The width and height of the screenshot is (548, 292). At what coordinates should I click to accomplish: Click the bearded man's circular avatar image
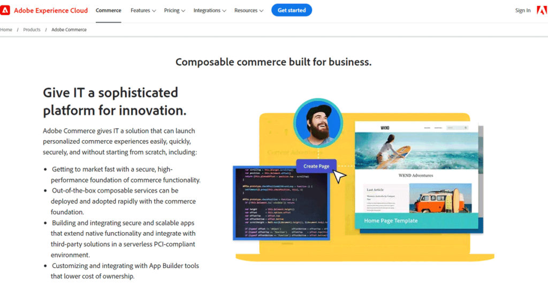point(318,123)
